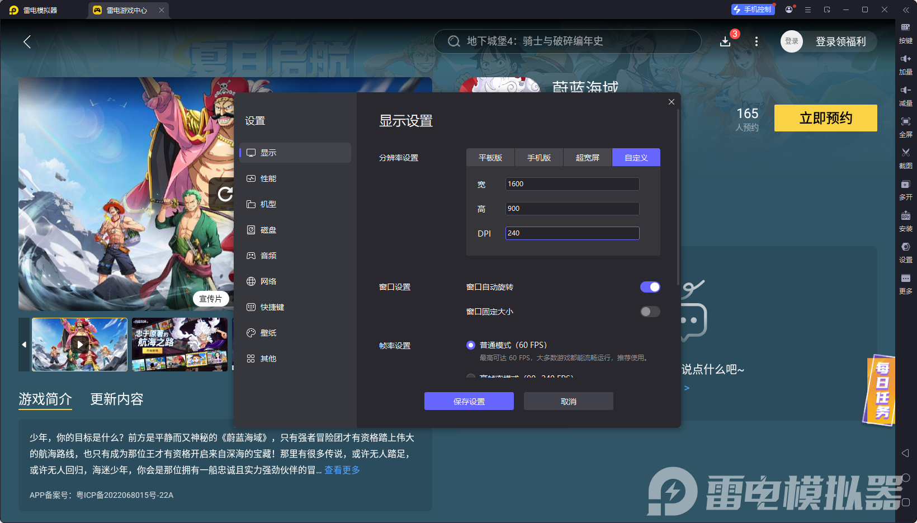Open the 磁盘 settings section
The image size is (917, 523).
[x=295, y=230]
